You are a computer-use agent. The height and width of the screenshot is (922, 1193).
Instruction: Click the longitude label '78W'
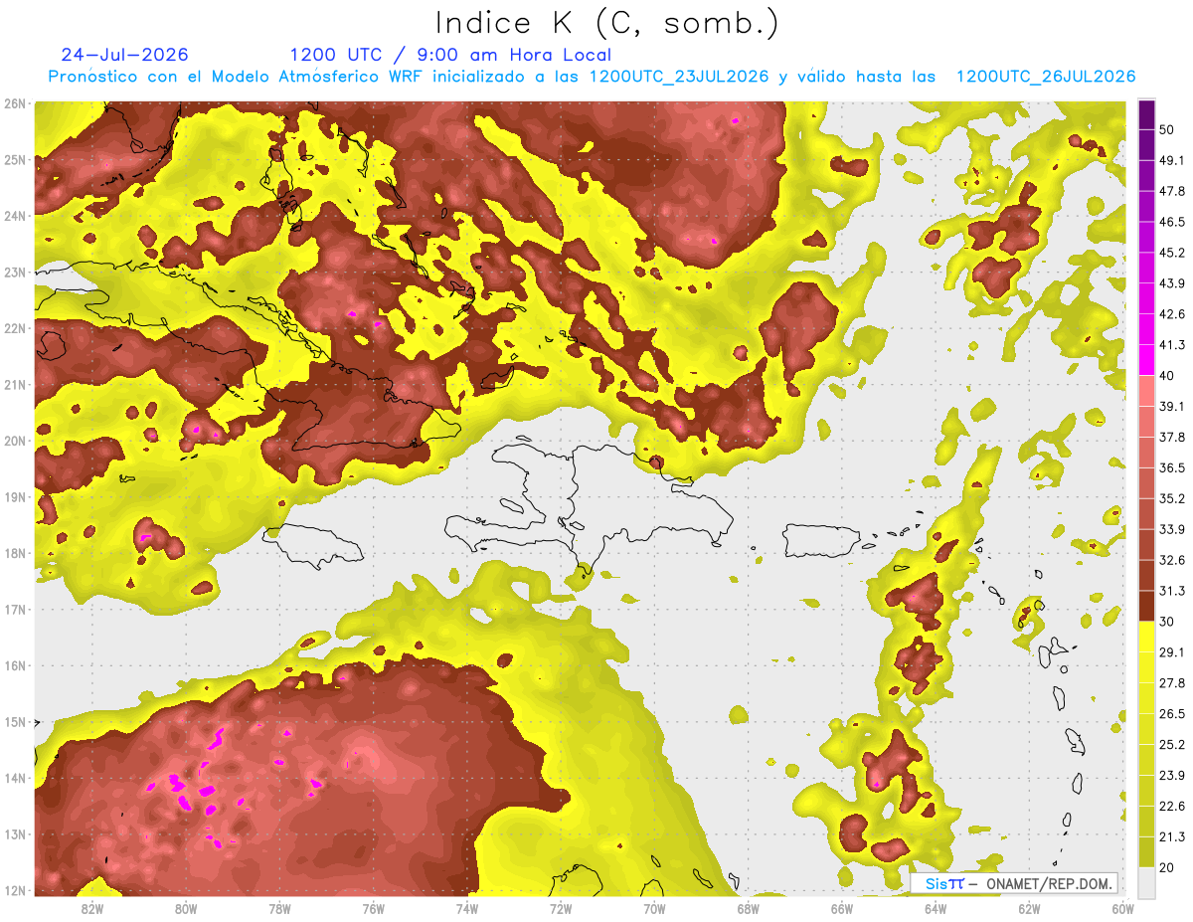click(279, 908)
